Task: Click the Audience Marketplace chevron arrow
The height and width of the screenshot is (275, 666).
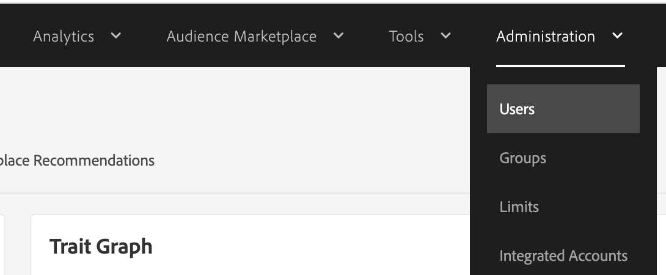Action: [338, 36]
